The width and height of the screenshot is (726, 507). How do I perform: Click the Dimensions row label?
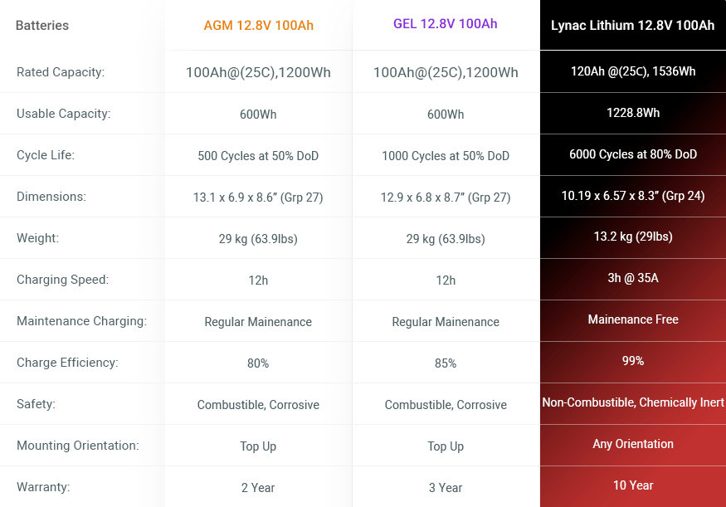[51, 197]
